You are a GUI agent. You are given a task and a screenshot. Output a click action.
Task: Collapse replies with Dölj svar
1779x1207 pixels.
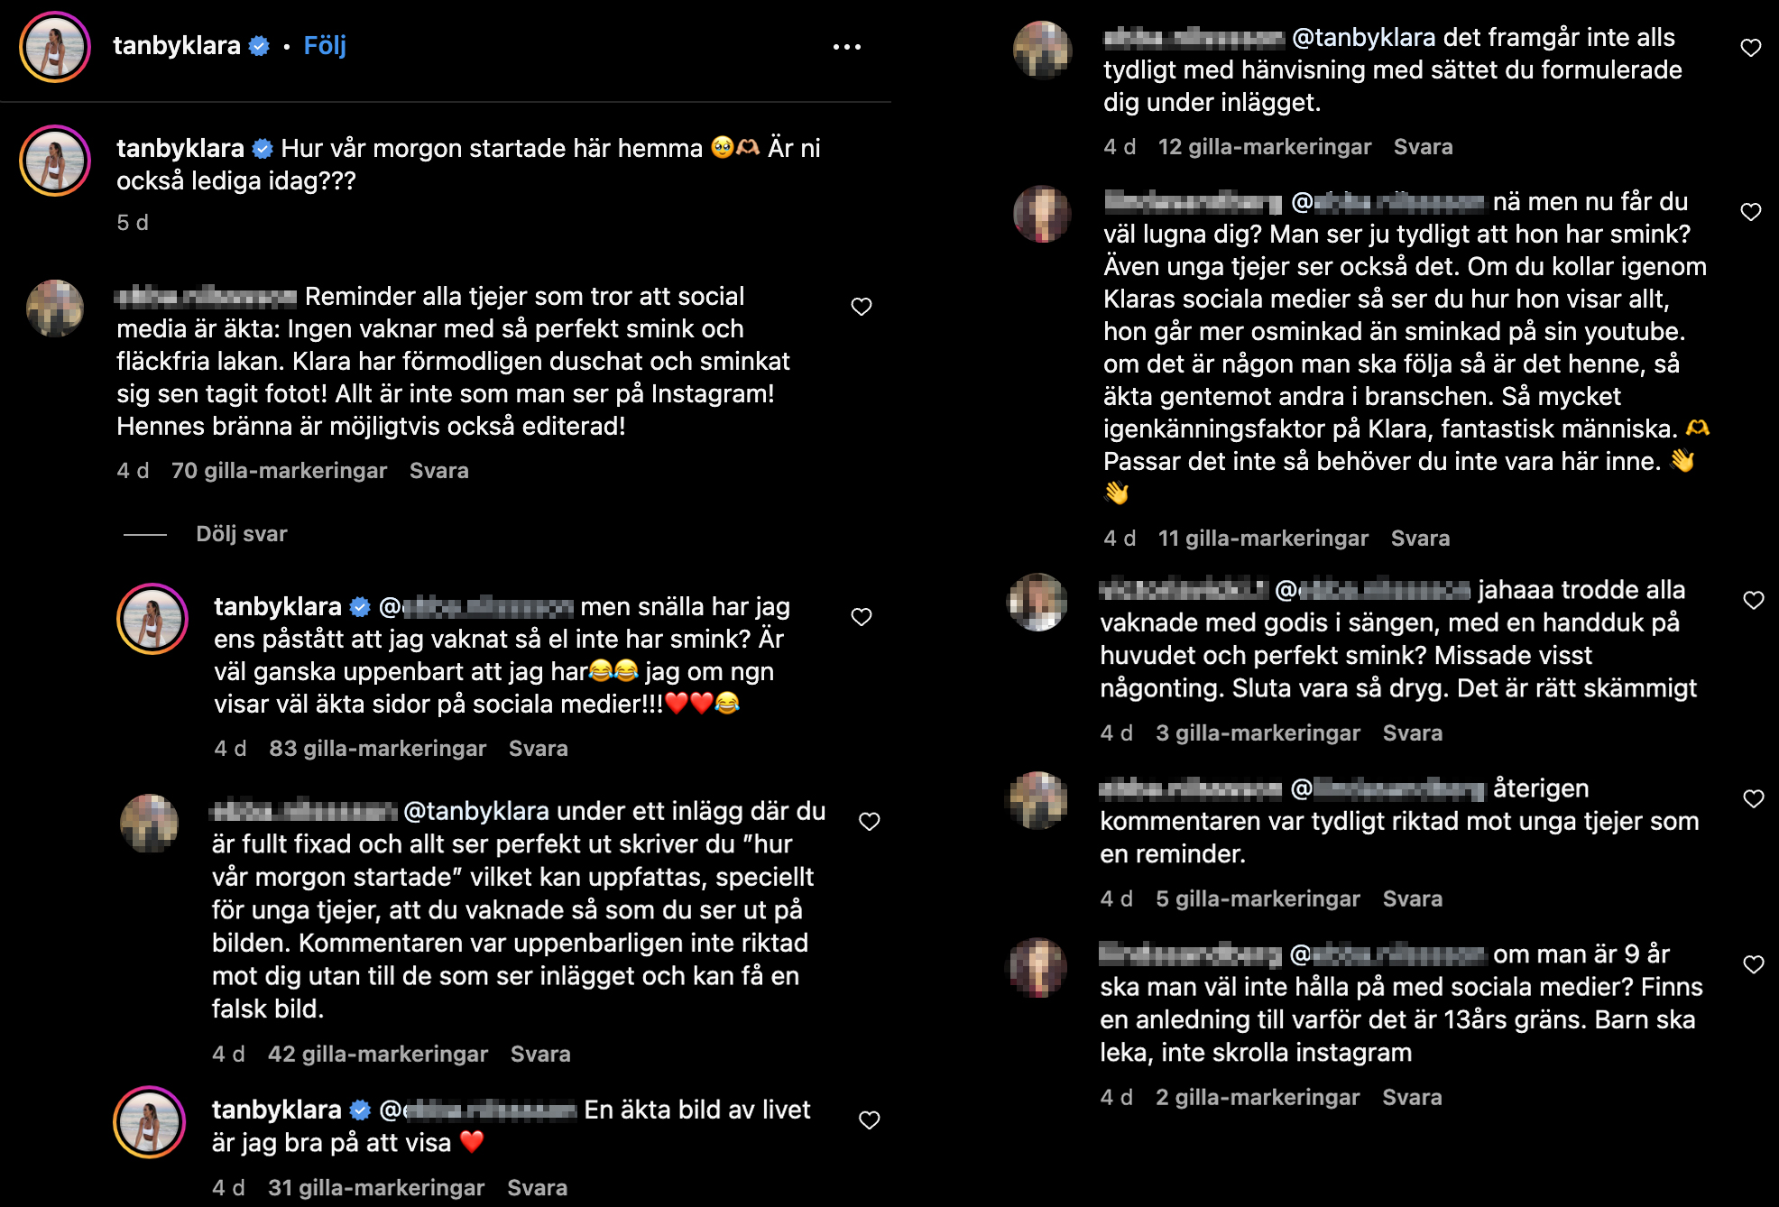point(239,532)
